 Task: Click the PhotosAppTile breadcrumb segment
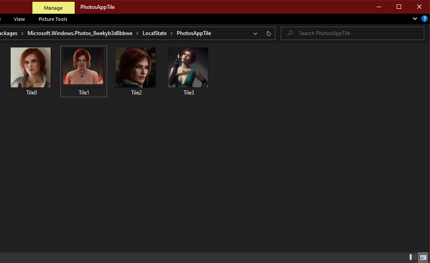(x=194, y=33)
